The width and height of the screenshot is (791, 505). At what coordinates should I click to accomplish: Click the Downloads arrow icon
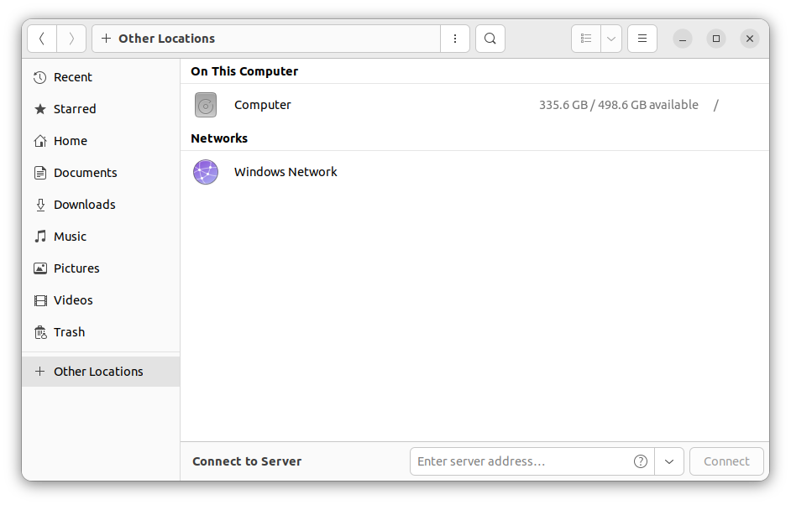point(40,205)
